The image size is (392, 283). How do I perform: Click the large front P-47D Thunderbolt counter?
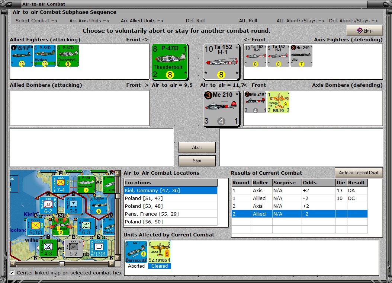coord(170,62)
